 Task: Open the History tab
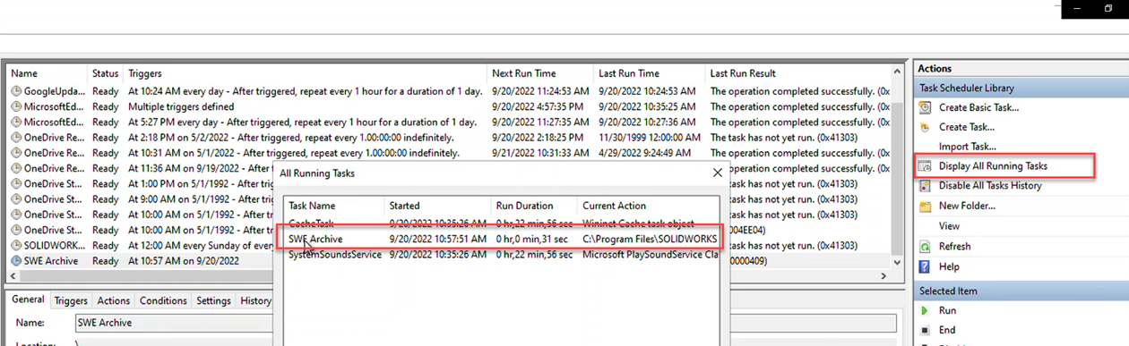(x=255, y=301)
